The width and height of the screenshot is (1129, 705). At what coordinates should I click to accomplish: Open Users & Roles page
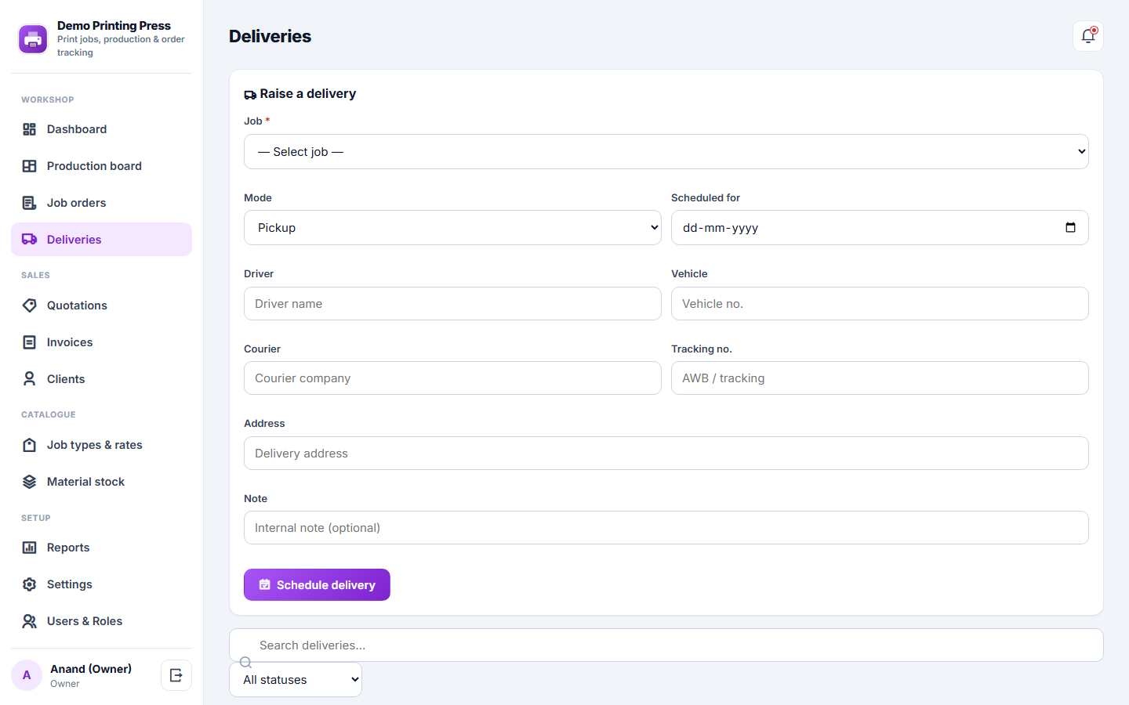pyautogui.click(x=101, y=621)
